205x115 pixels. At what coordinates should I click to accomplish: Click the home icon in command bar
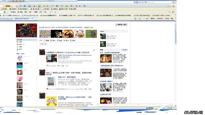[135, 19]
